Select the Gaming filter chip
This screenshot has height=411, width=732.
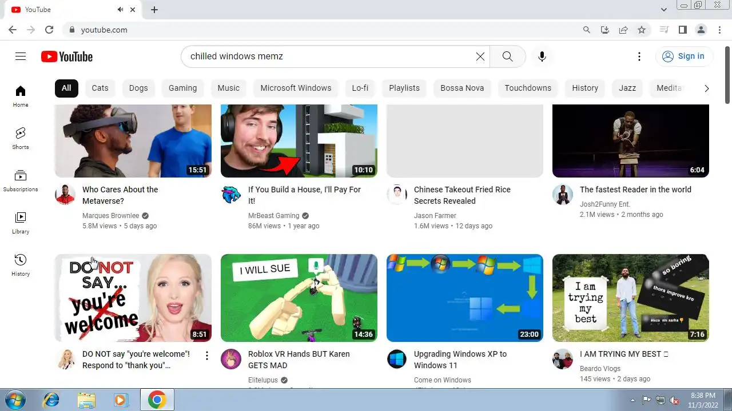(182, 88)
